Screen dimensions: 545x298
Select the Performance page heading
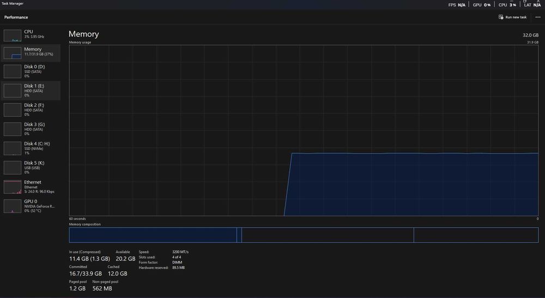(x=16, y=17)
